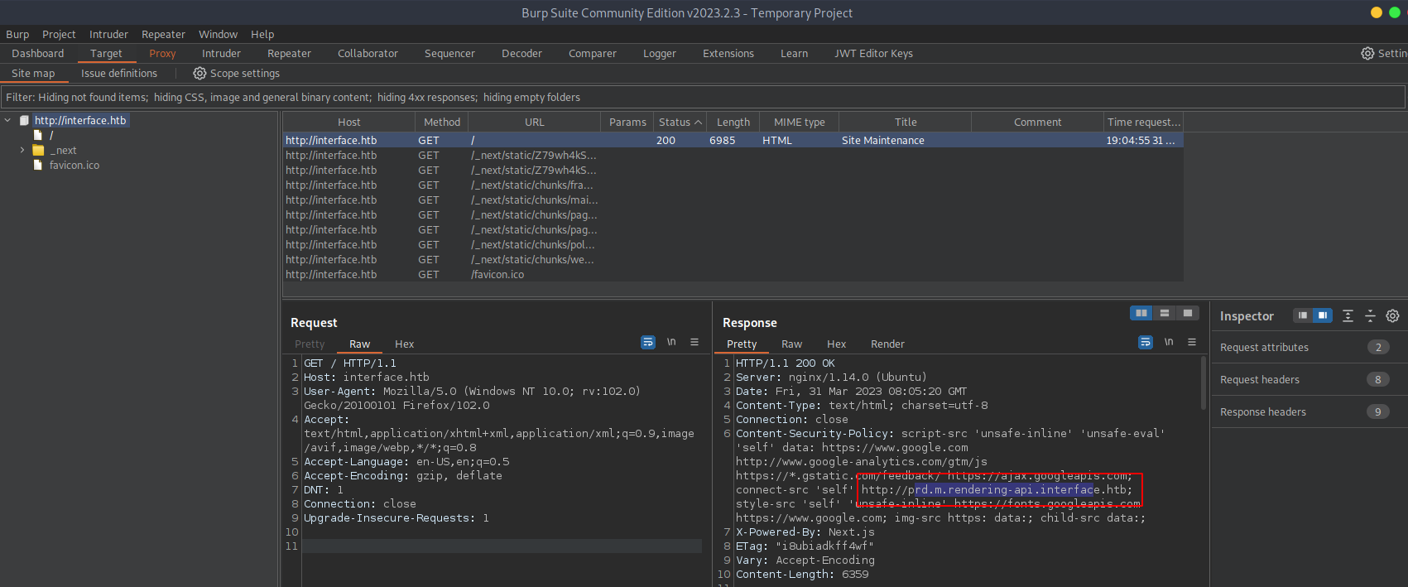Click the Scope settings gear icon
The width and height of the screenshot is (1408, 587).
pos(199,74)
